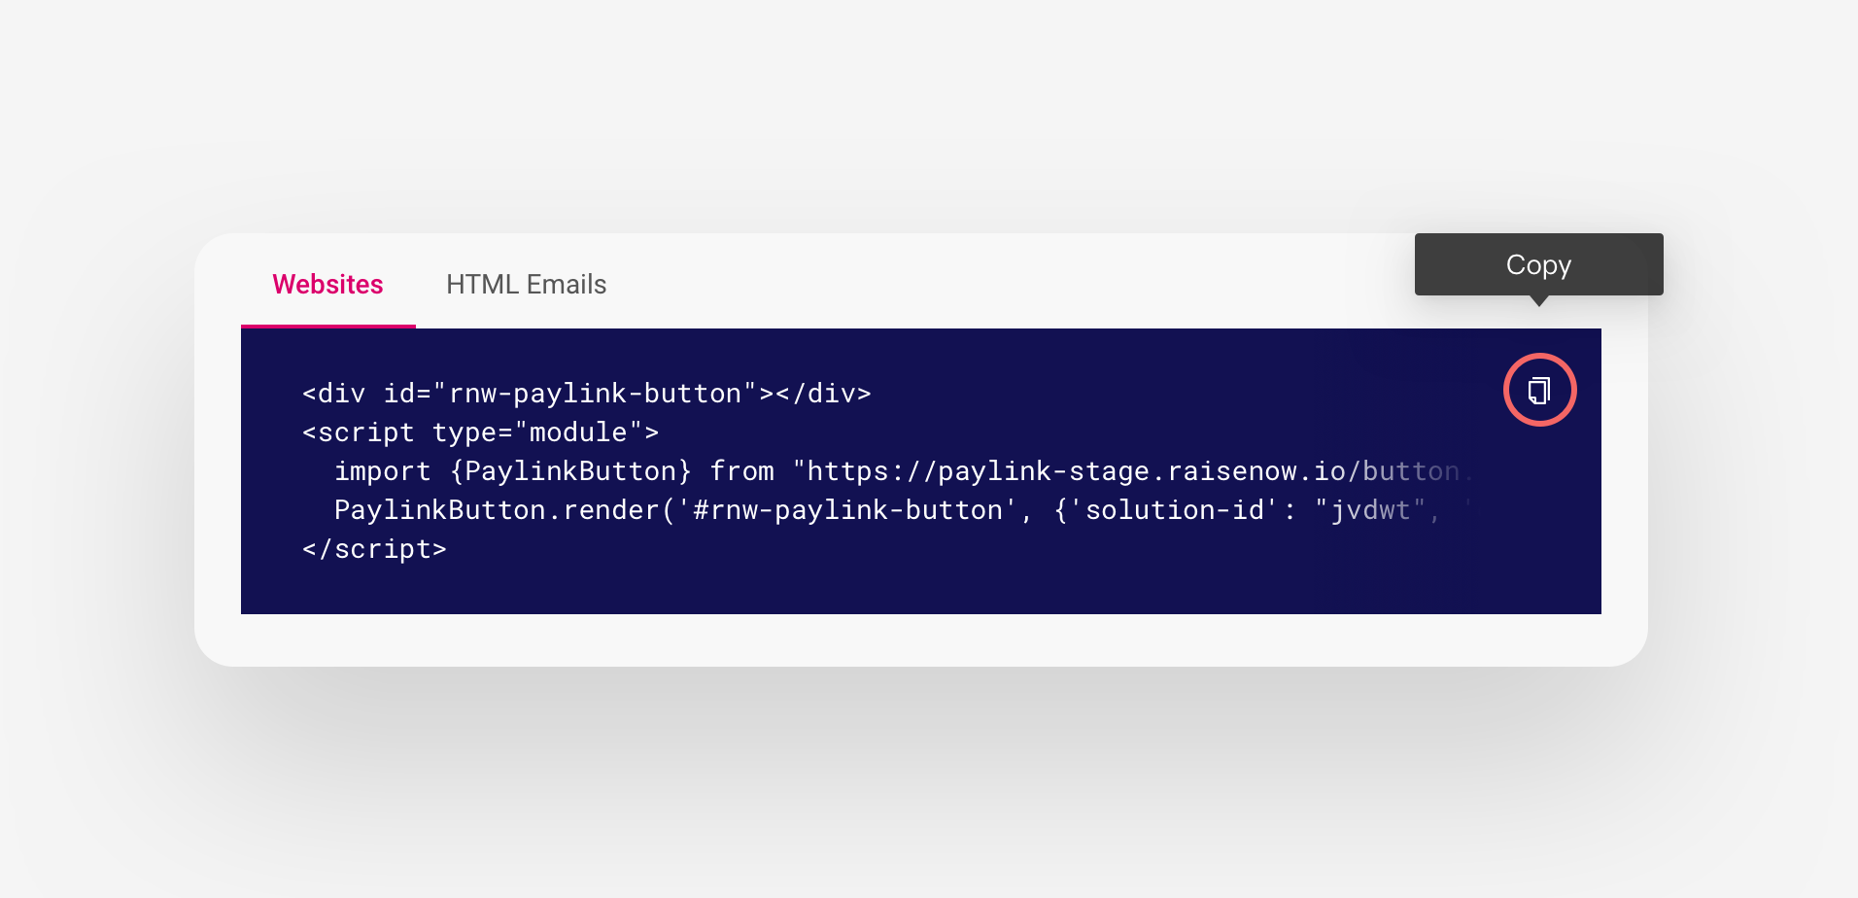Click the pink underline below Websites
Viewport: 1858px width, 898px height.
pos(327,326)
